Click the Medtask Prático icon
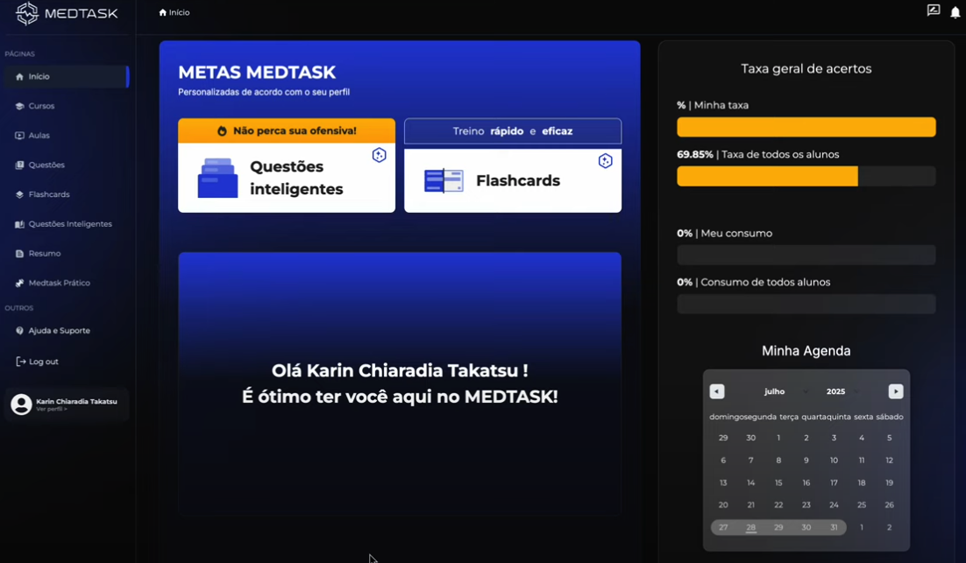 click(19, 284)
